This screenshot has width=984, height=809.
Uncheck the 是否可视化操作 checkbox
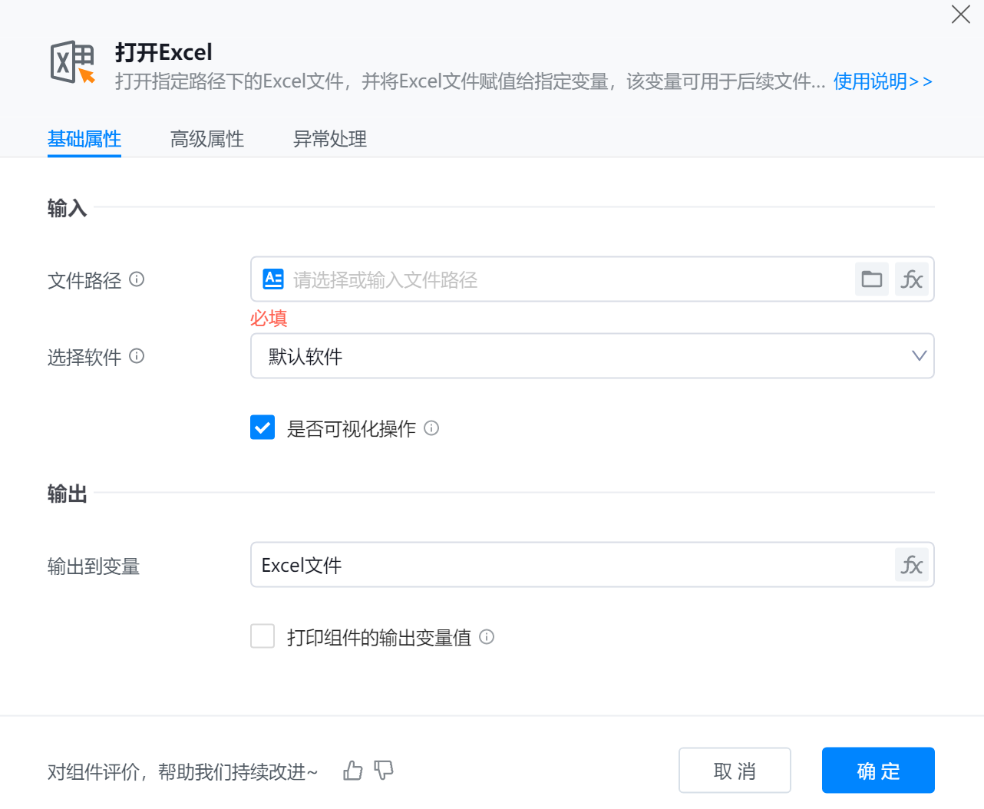263,428
